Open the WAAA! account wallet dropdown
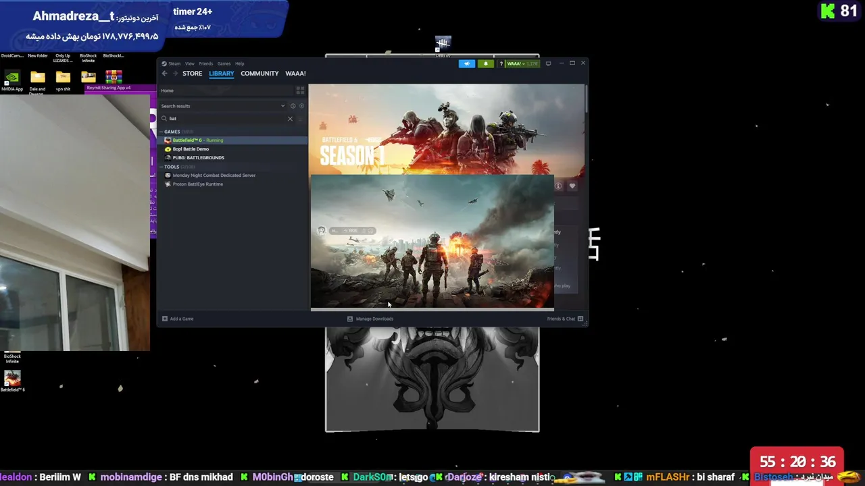865x486 pixels. coord(523,63)
